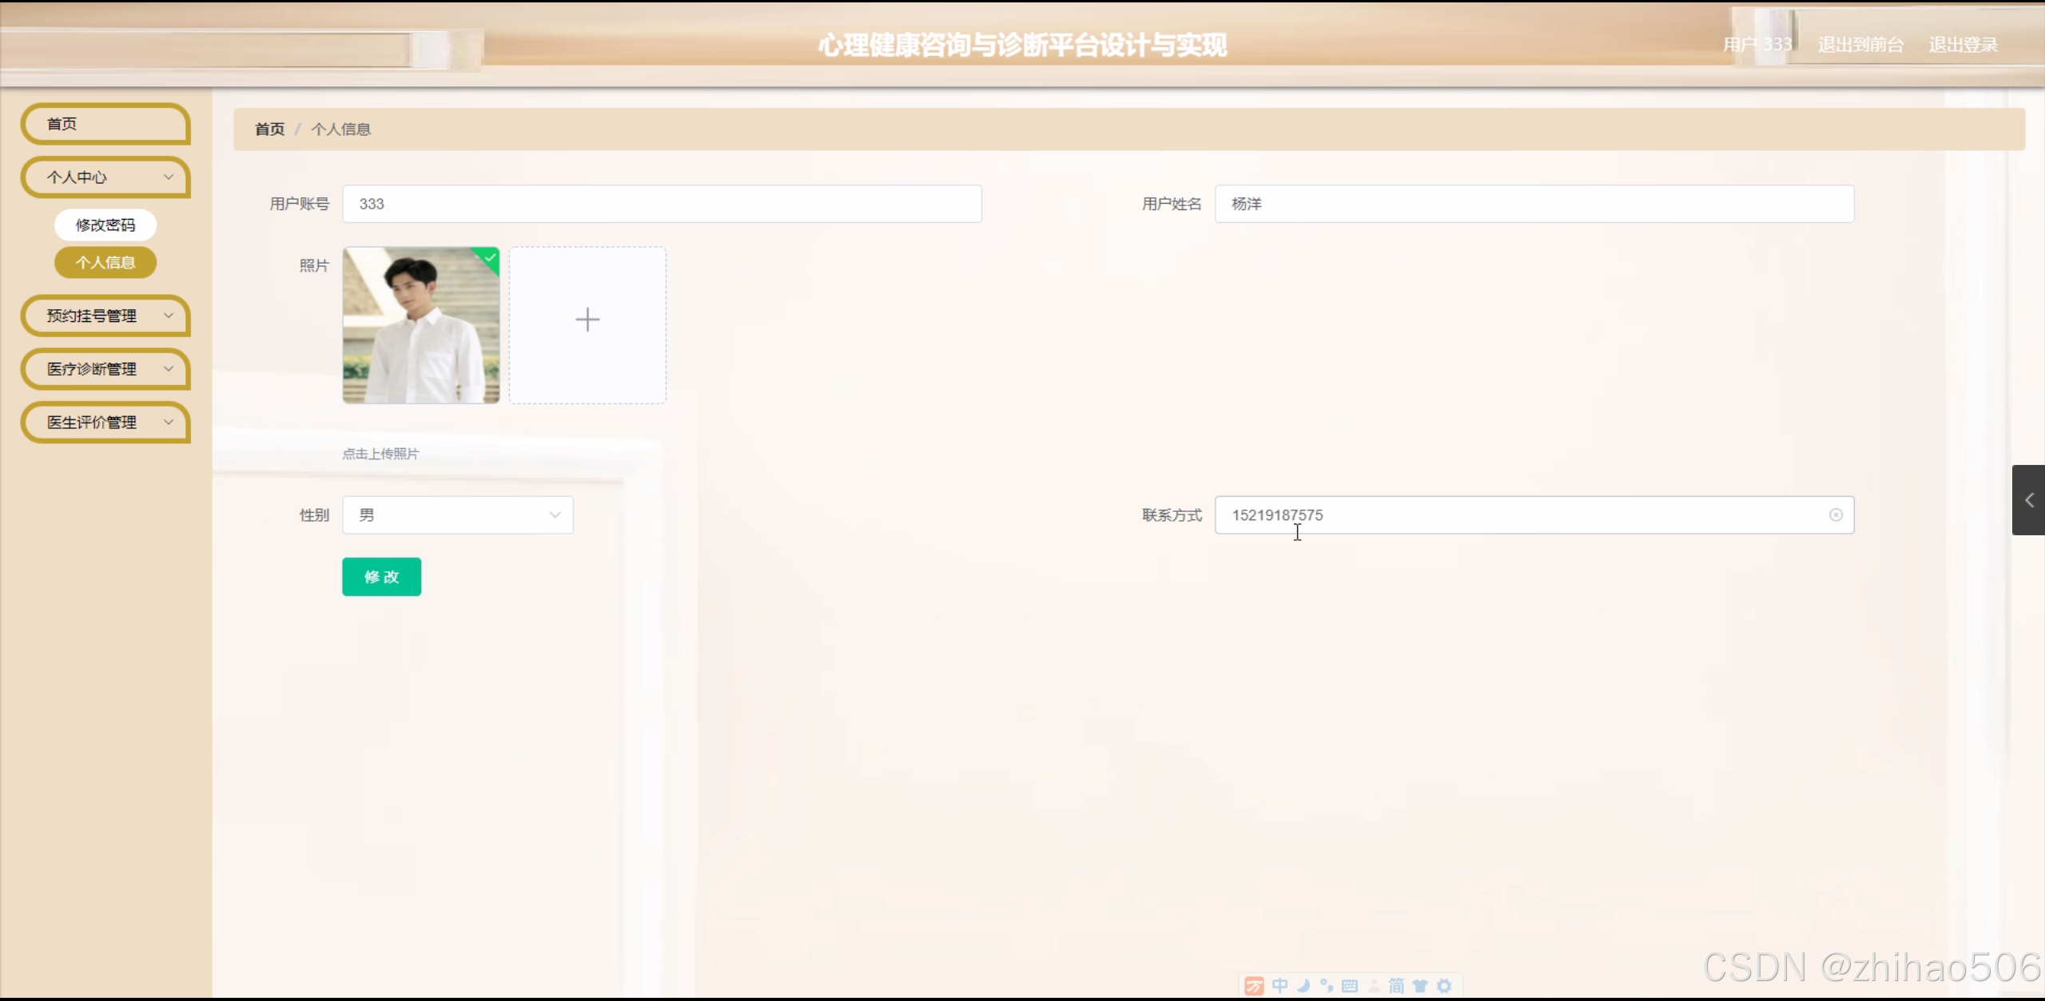Viewport: 2045px width, 1001px height.
Task: Expand the collapsed right side panel arrow
Action: tap(2028, 500)
